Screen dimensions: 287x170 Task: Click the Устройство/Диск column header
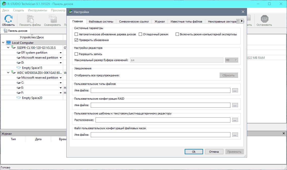[32, 37]
